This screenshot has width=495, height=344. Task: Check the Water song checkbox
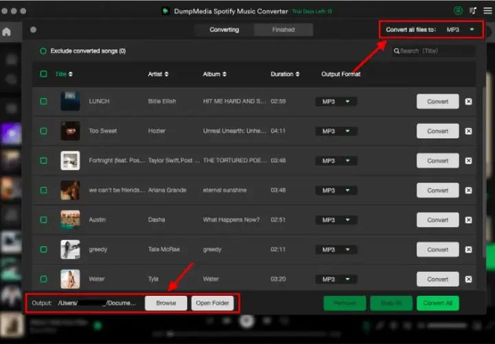tap(43, 279)
